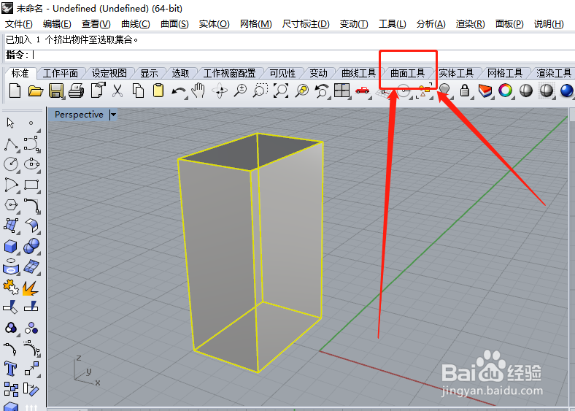Undo last action with the Undo arrow
Image resolution: width=575 pixels, height=411 pixels.
(x=179, y=91)
